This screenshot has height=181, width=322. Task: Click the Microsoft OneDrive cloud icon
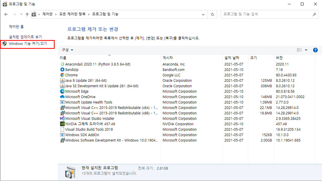click(x=62, y=97)
